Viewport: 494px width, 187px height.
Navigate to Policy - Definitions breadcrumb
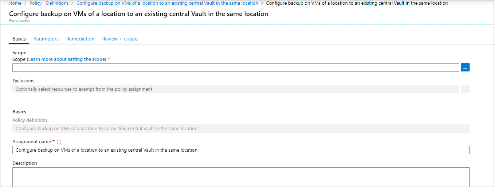pos(49,3)
